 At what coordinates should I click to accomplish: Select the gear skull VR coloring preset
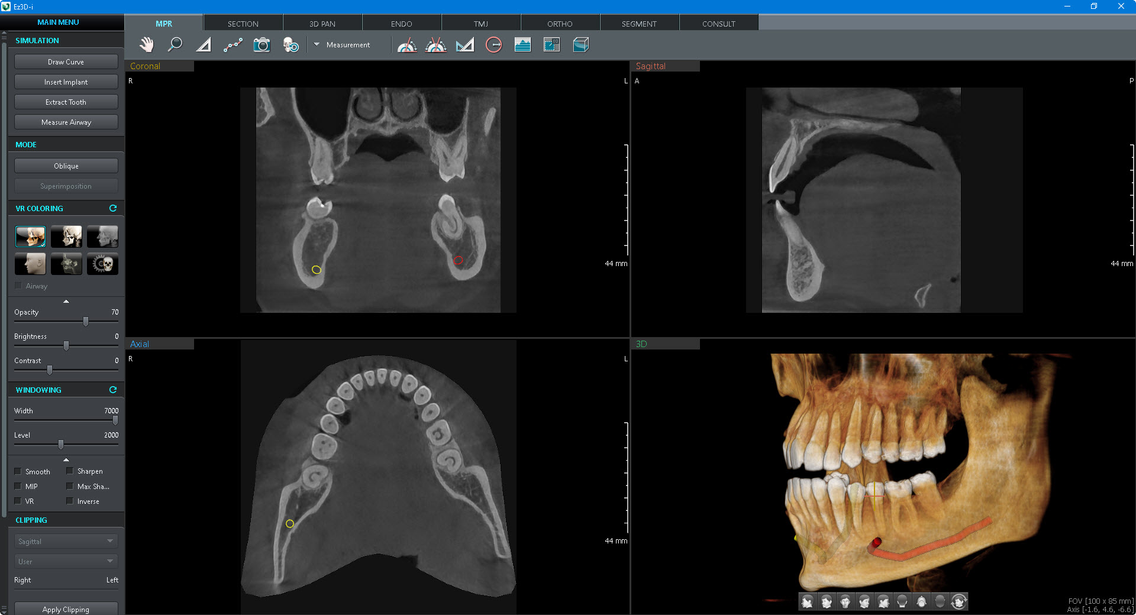102,264
